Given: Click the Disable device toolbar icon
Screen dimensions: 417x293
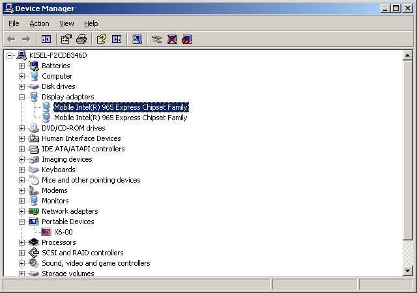Looking at the screenshot, I should pyautogui.click(x=187, y=40).
